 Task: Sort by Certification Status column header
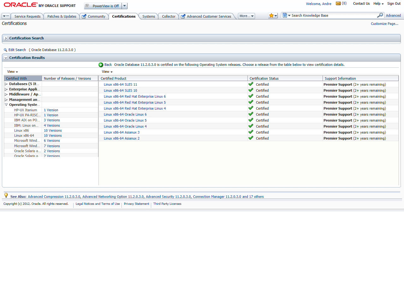coord(285,78)
